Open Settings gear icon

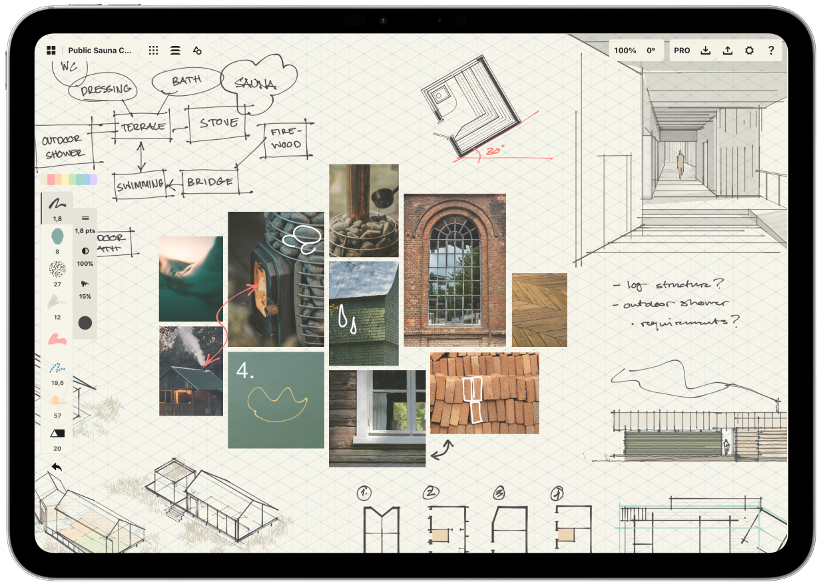coord(749,51)
